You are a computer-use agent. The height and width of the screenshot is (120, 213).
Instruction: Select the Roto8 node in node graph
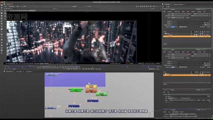tap(91, 86)
